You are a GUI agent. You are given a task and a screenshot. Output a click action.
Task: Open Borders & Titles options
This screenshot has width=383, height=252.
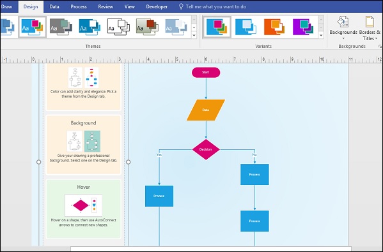click(370, 28)
